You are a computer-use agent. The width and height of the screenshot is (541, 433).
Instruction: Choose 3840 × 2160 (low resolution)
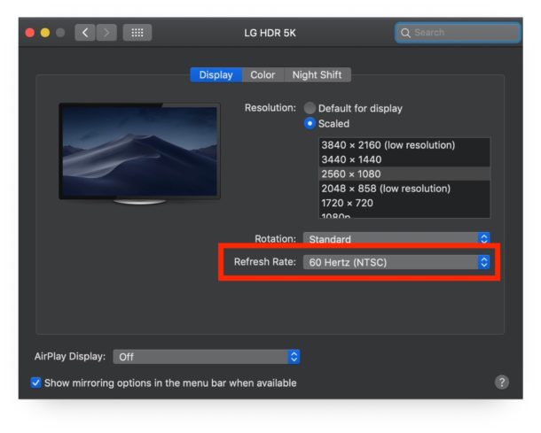(388, 145)
